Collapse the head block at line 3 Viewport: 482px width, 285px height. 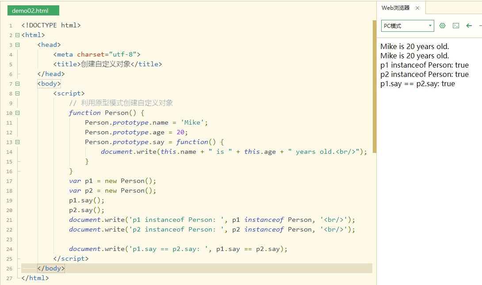pyautogui.click(x=18, y=45)
